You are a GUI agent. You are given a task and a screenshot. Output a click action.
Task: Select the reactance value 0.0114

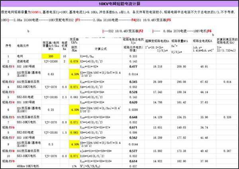[x=133, y=74]
